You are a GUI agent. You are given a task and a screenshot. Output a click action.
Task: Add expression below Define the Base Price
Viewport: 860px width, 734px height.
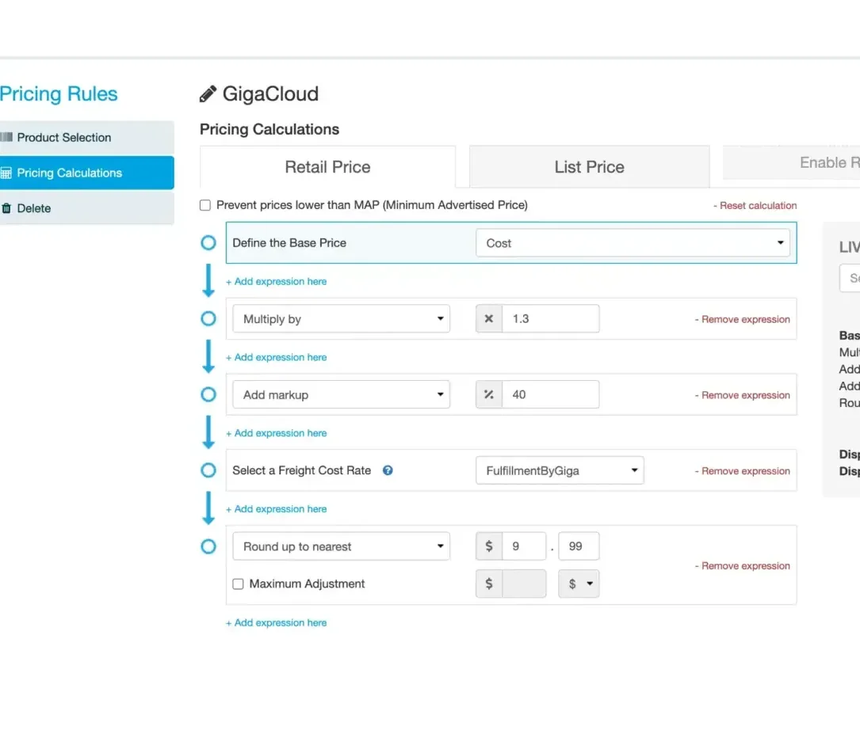[x=277, y=282]
